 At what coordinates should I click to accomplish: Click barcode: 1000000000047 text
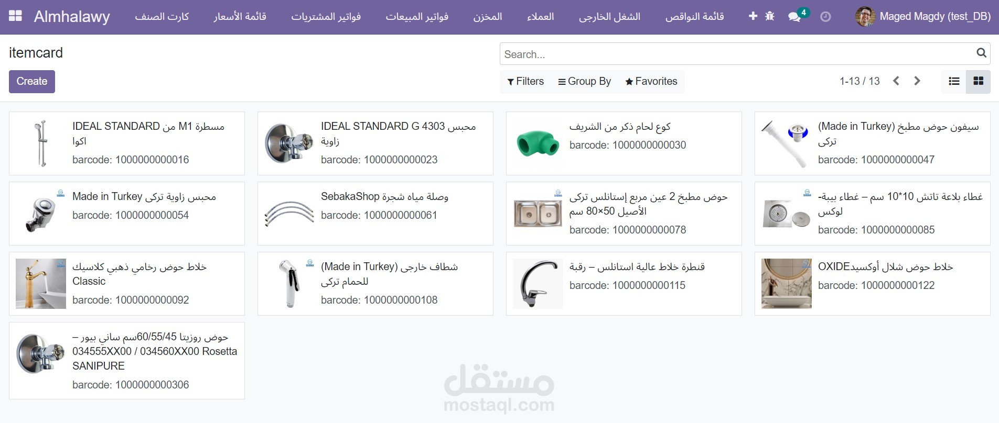876,160
